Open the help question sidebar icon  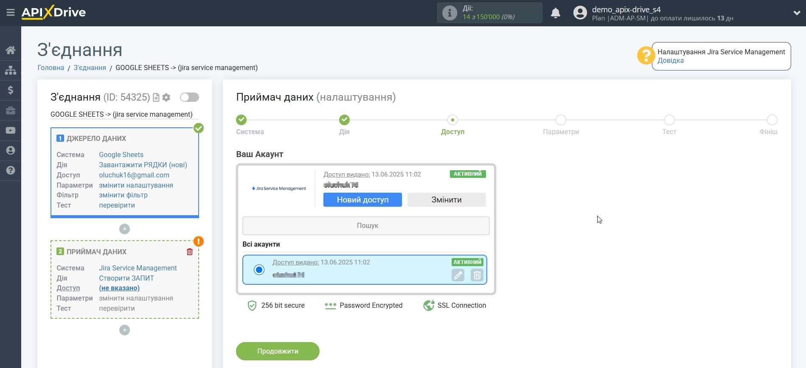pyautogui.click(x=11, y=170)
